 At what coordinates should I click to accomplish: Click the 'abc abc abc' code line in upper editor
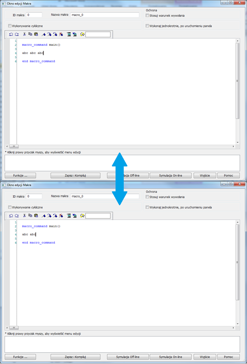point(33,53)
